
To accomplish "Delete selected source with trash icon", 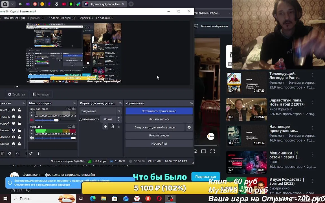I will 2,153.
